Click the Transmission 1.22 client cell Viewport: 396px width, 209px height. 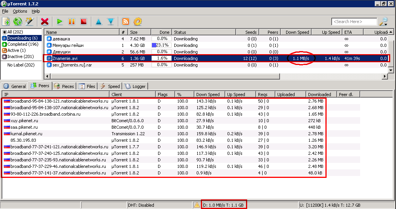128,134
